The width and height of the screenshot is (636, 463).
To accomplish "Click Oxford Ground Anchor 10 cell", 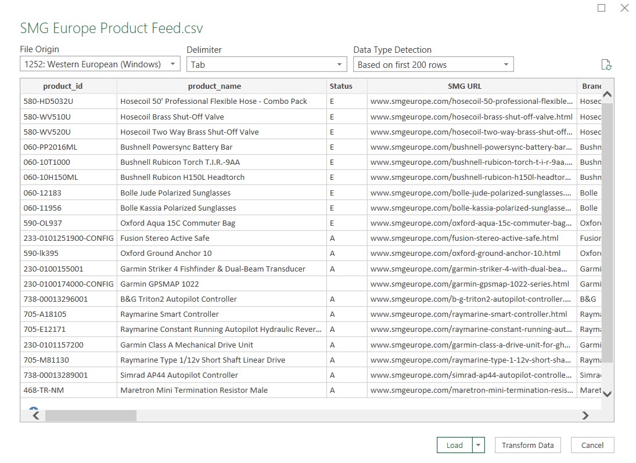I will pos(221,254).
